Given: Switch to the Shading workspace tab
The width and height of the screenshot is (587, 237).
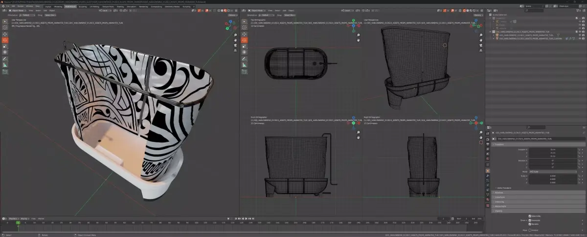Looking at the screenshot, I should coord(120,6).
